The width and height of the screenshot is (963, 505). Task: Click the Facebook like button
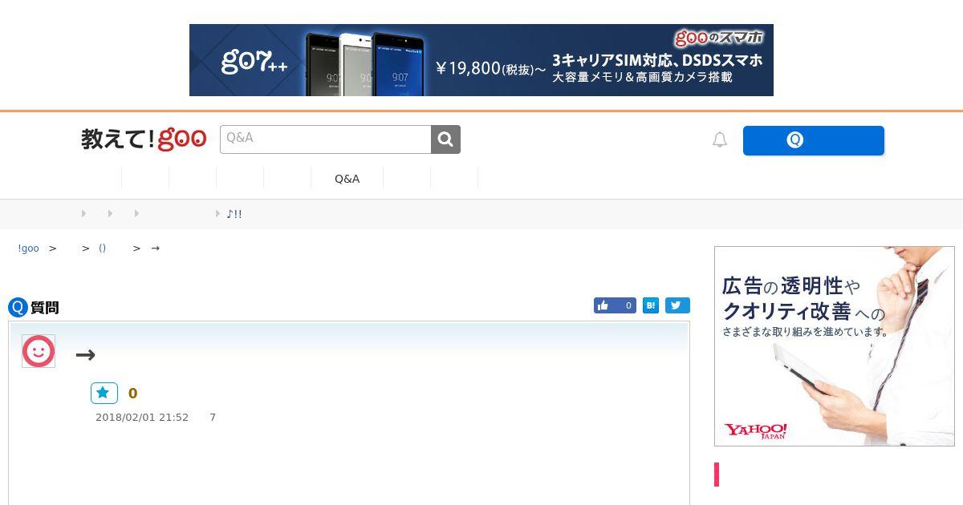(x=615, y=305)
